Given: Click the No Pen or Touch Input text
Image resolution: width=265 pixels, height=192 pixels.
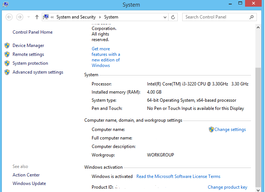Looking at the screenshot, I should (x=196, y=108).
